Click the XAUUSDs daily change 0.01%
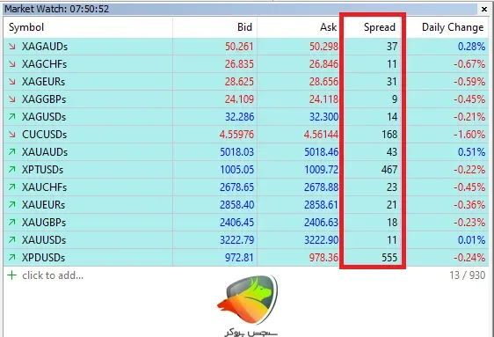The height and width of the screenshot is (337, 494). tap(471, 240)
